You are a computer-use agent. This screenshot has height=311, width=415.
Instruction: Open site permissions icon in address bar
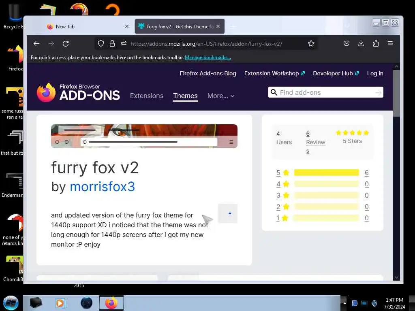124,43
